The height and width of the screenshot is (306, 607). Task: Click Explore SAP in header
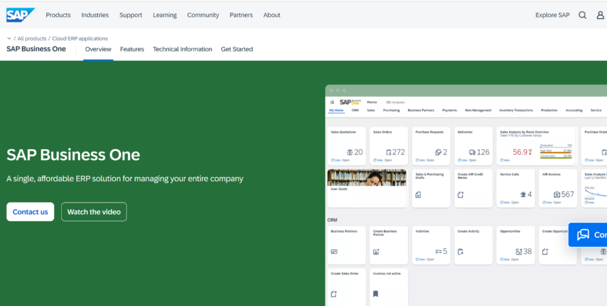coord(552,15)
